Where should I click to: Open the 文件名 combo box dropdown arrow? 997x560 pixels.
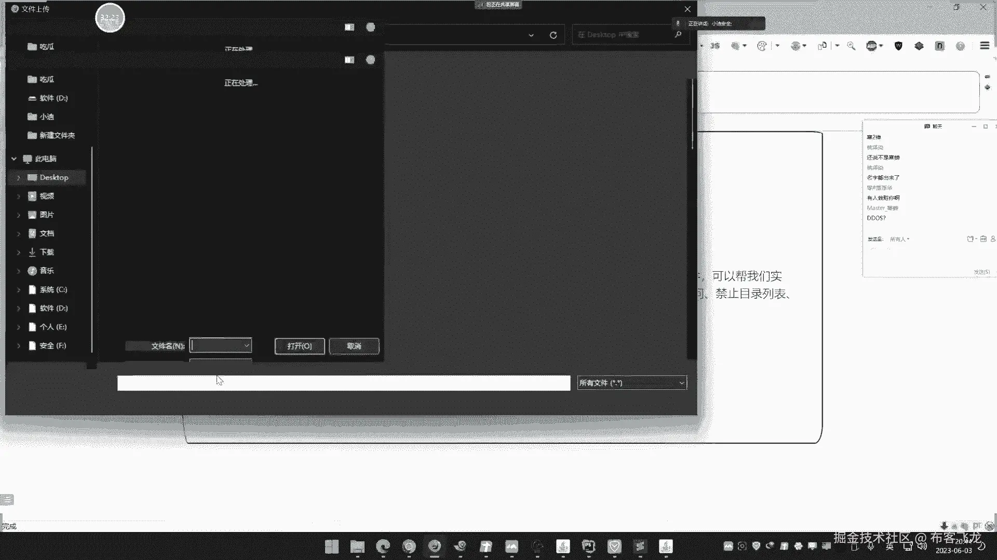pos(247,346)
